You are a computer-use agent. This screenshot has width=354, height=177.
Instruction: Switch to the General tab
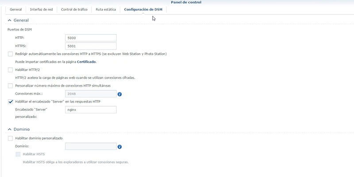tap(16, 9)
